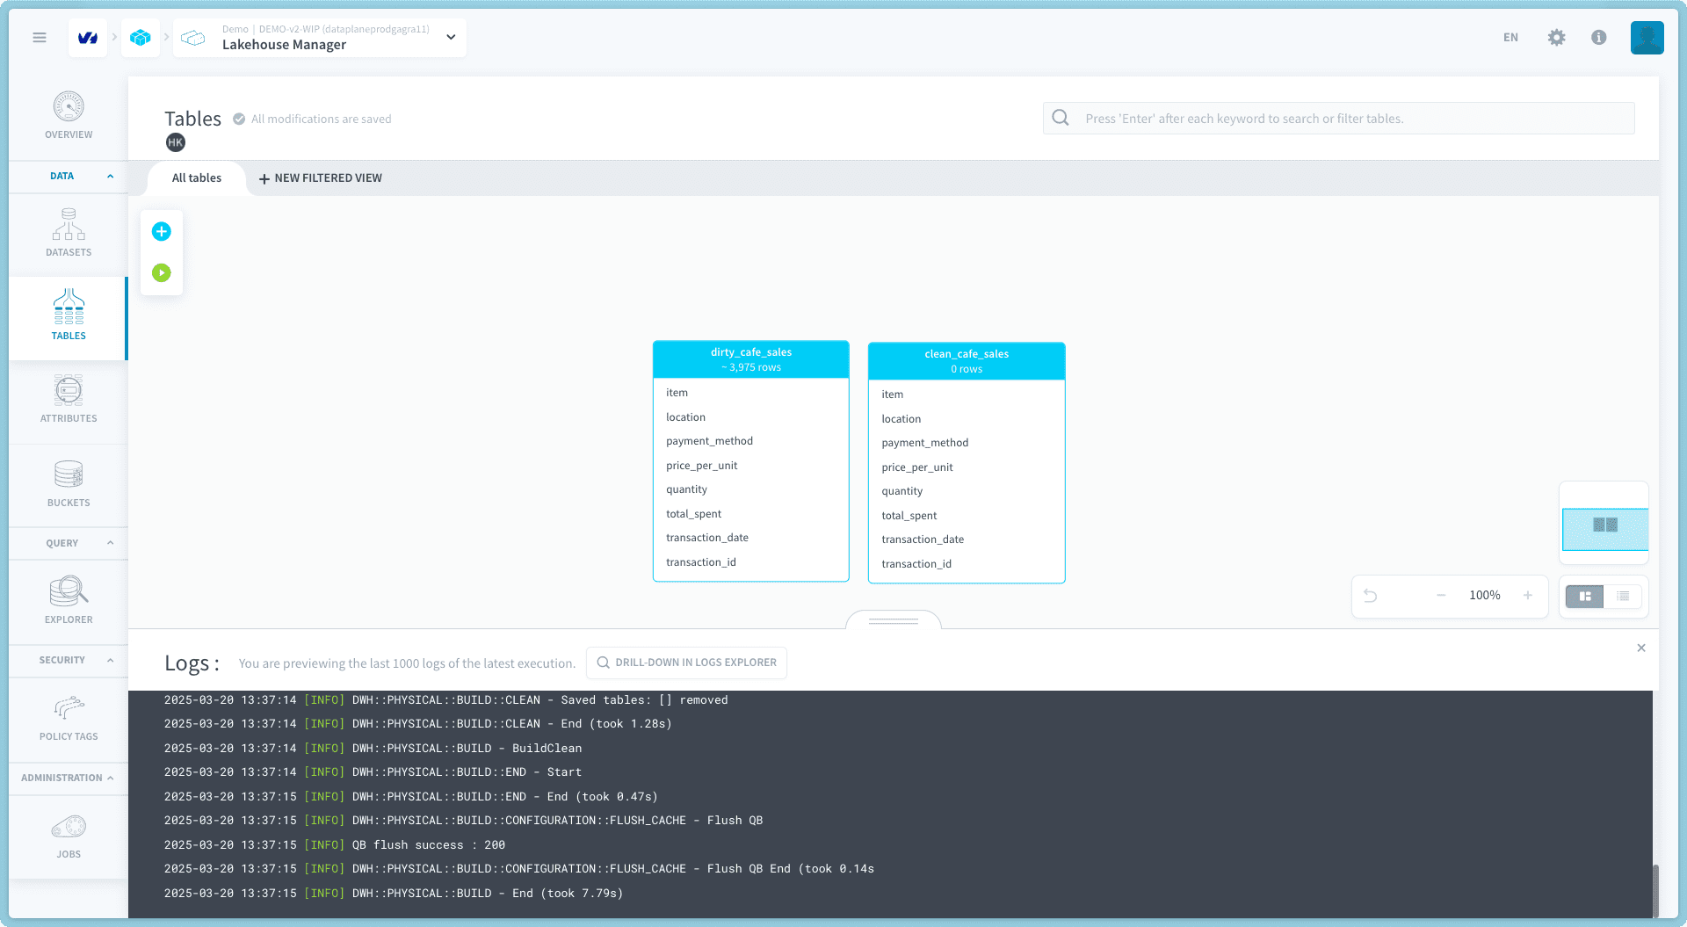1687x927 pixels.
Task: Zoom out with minus button
Action: coord(1441,596)
